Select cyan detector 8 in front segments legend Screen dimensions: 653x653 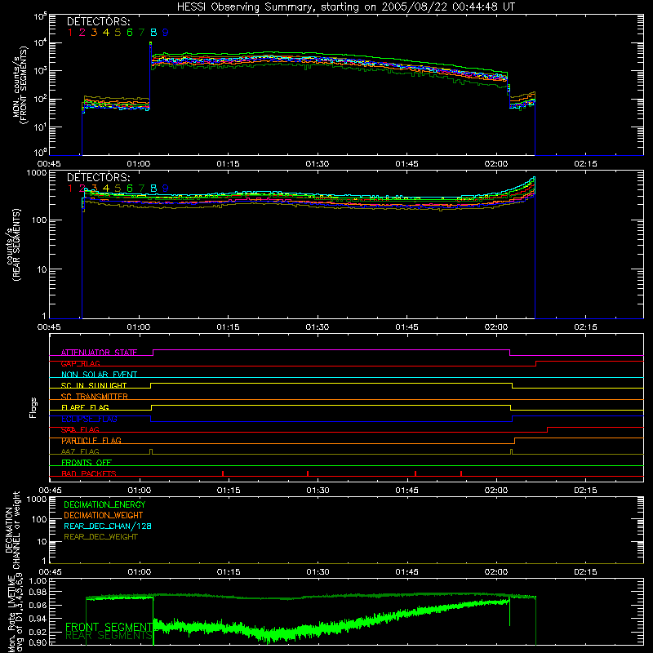[153, 33]
